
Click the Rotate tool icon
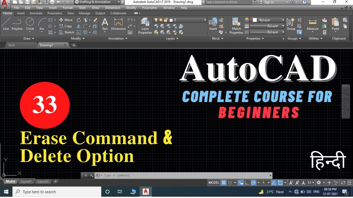pyautogui.click(x=79, y=20)
